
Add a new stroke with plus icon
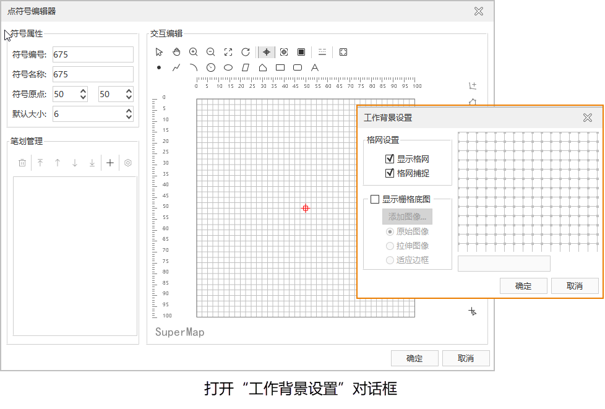click(110, 163)
